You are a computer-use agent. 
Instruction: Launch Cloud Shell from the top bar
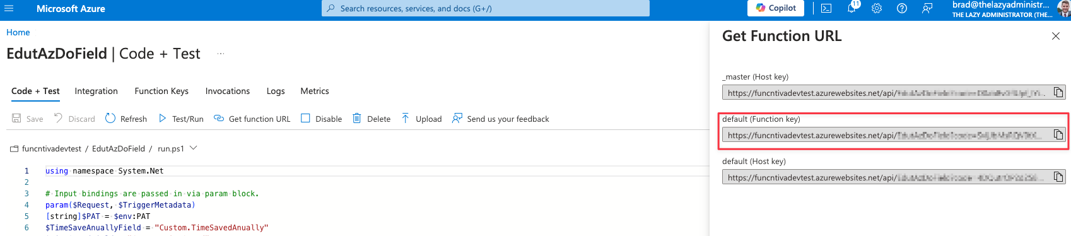point(826,8)
